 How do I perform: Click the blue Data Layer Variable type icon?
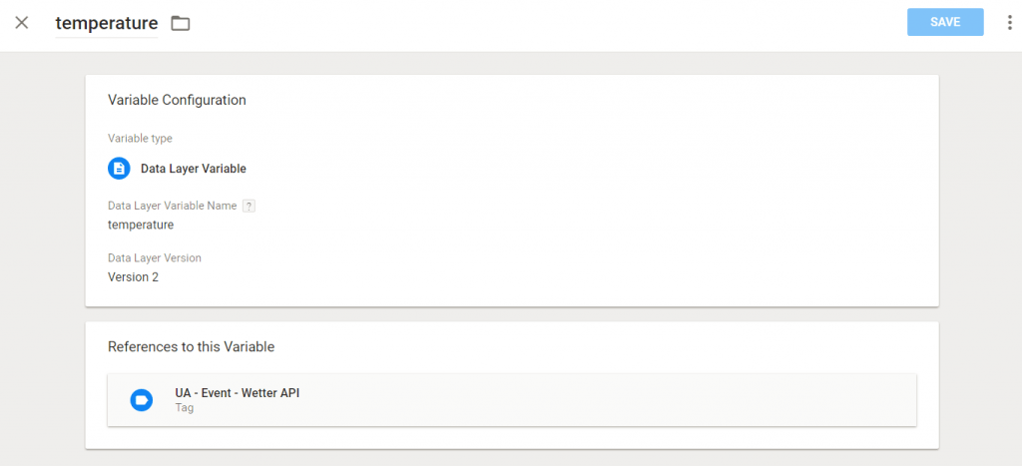pyautogui.click(x=119, y=169)
